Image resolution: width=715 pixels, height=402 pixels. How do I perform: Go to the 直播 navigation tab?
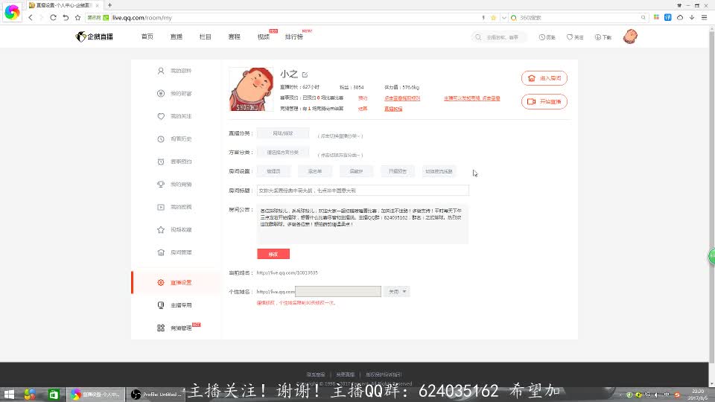coord(176,36)
